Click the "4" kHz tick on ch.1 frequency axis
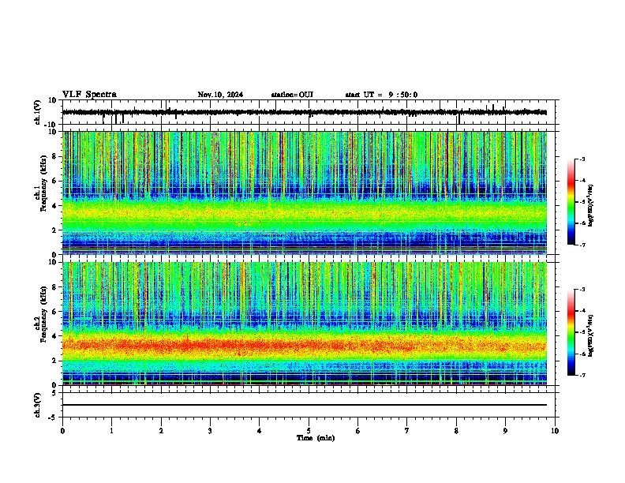The width and height of the screenshot is (625, 483). click(54, 206)
